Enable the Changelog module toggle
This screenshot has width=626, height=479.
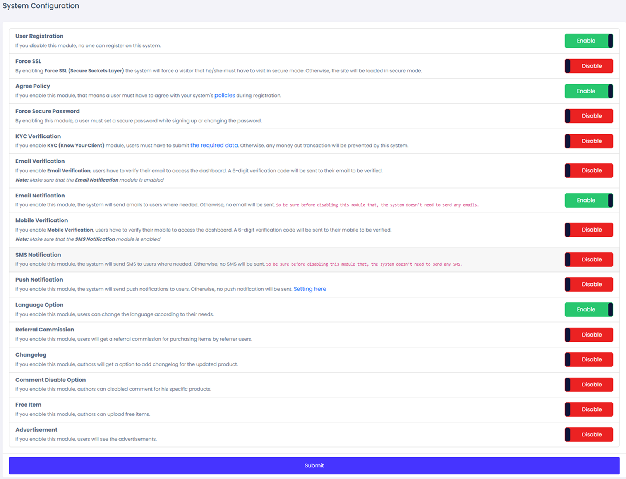(588, 359)
